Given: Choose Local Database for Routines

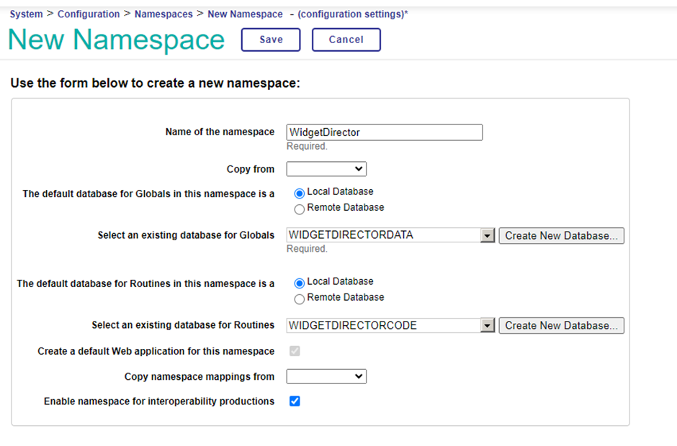Looking at the screenshot, I should [x=300, y=283].
